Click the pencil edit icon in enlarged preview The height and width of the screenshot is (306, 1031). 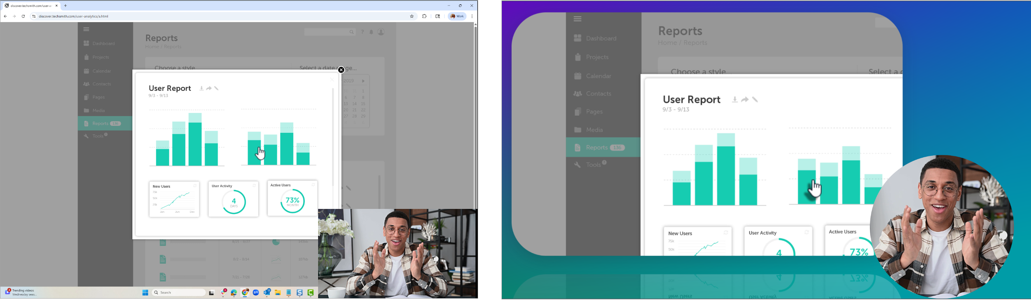point(755,100)
